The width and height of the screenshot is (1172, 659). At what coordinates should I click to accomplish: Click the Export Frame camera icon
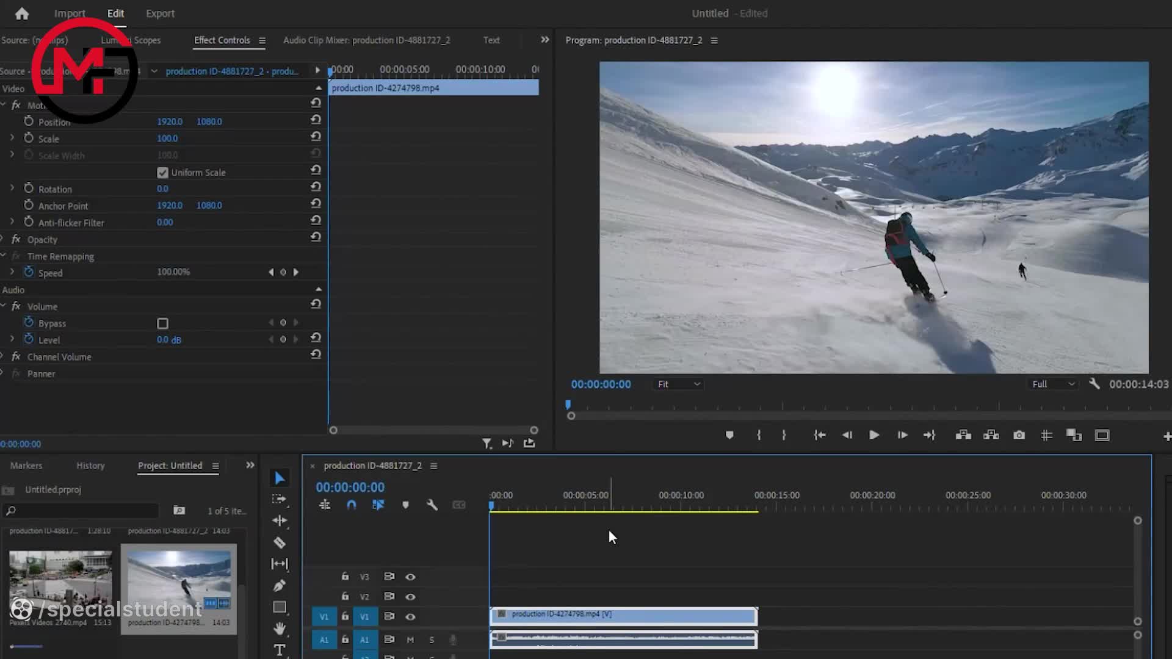pyautogui.click(x=1019, y=435)
